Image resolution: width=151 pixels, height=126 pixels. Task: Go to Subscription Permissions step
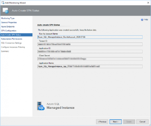[12, 39]
